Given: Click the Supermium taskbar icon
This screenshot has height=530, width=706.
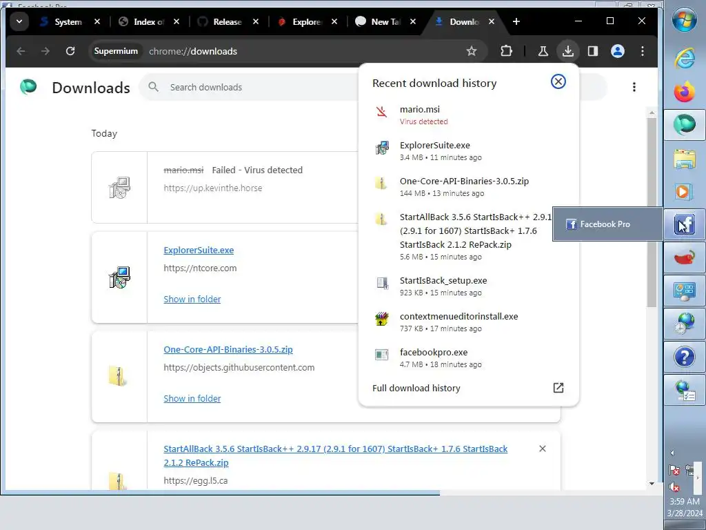Looking at the screenshot, I should (x=685, y=125).
